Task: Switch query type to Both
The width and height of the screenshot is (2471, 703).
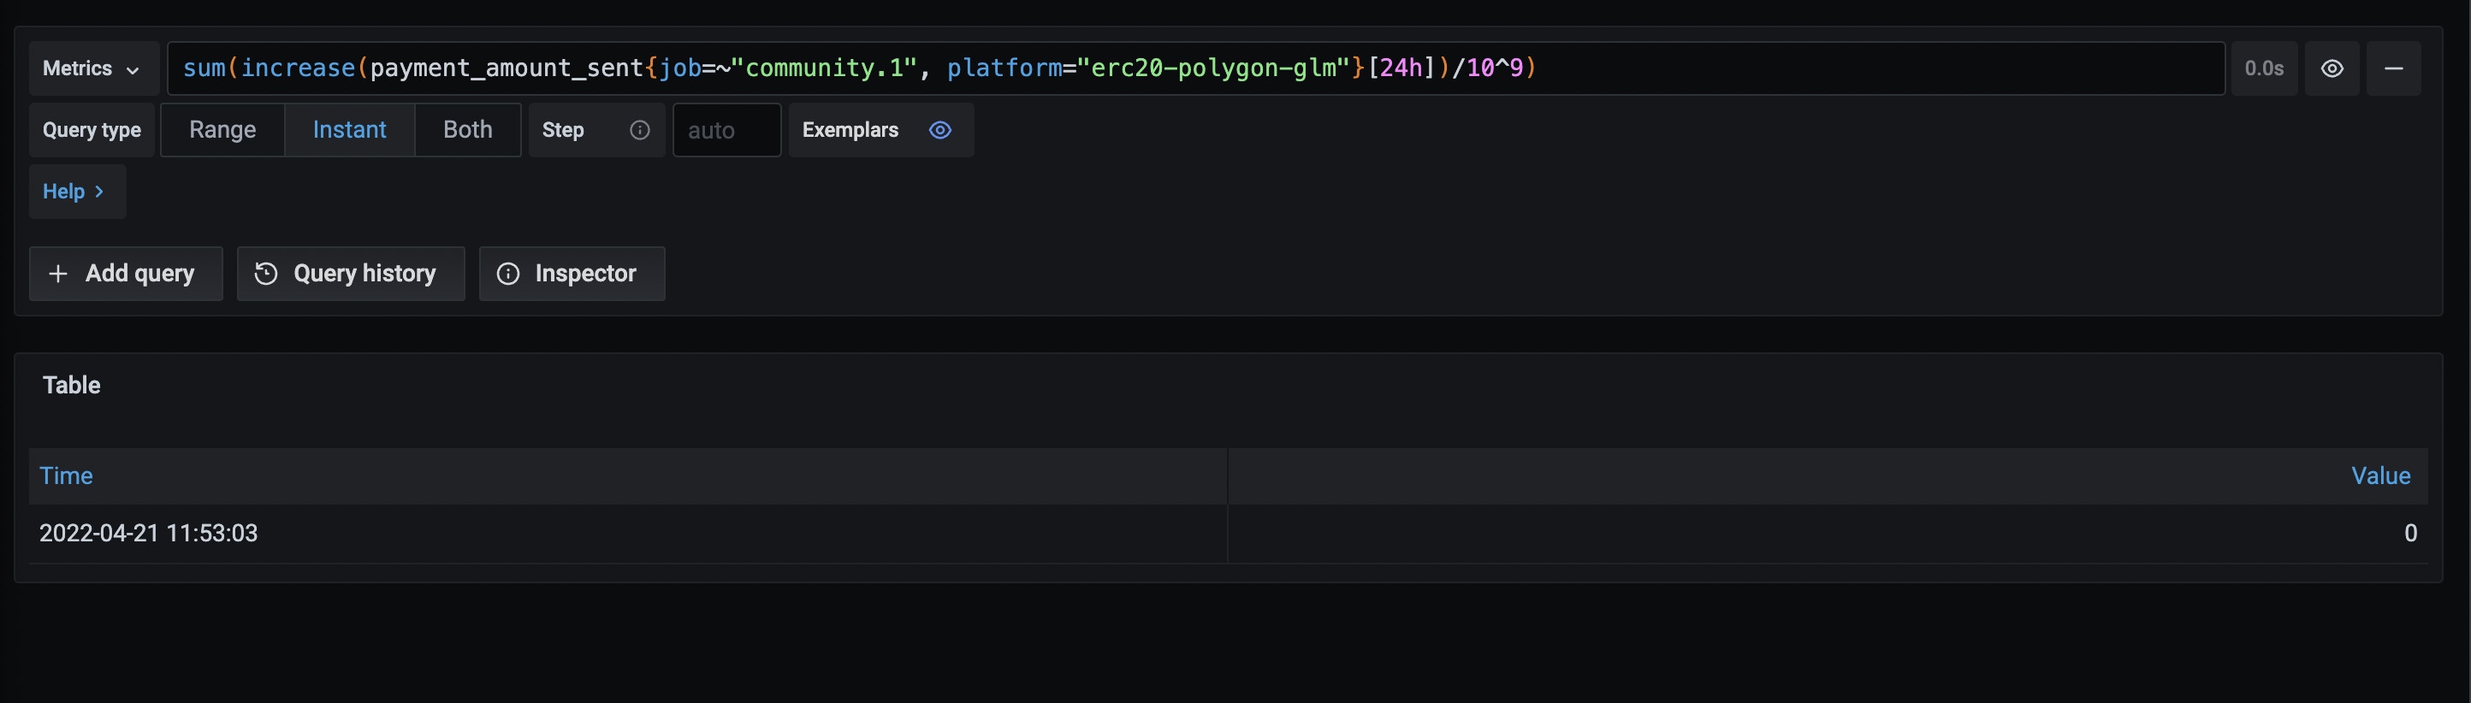Action: [x=467, y=129]
